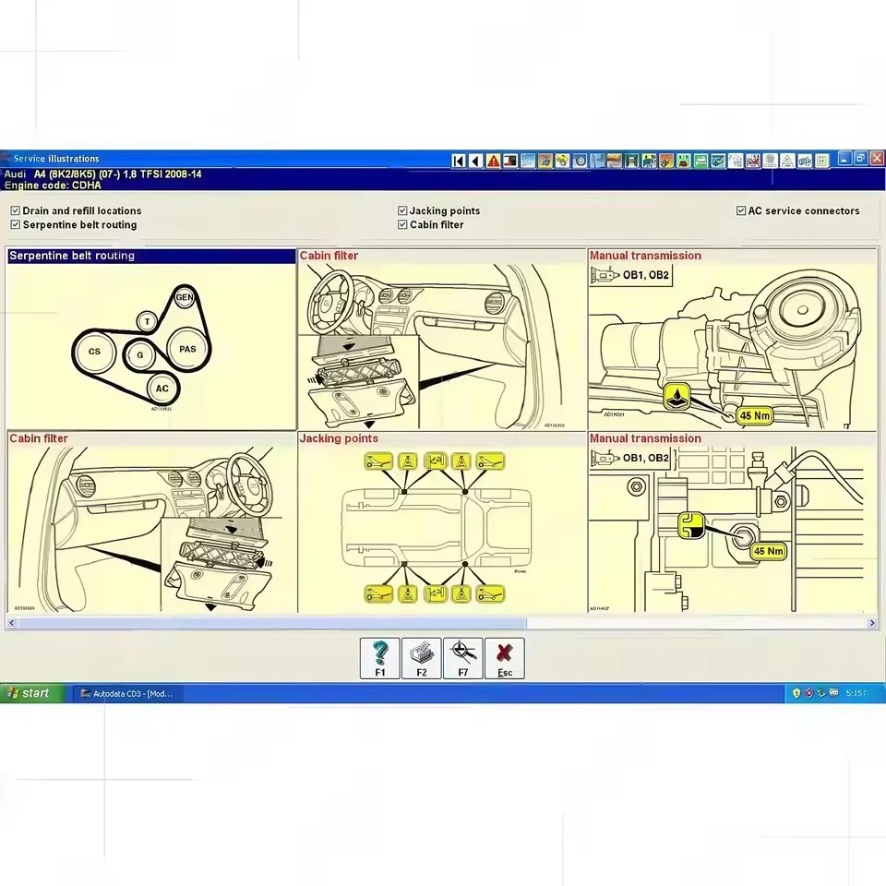This screenshot has width=886, height=886.
Task: Click the security shield tray icon
Action: click(x=796, y=693)
